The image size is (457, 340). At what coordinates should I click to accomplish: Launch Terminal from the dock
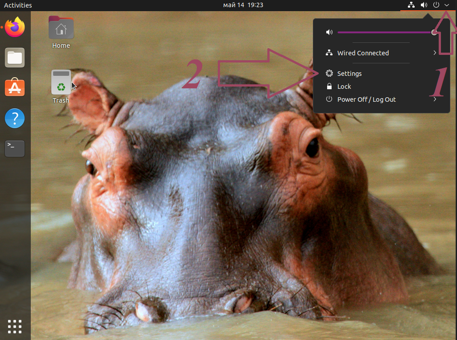coord(15,148)
